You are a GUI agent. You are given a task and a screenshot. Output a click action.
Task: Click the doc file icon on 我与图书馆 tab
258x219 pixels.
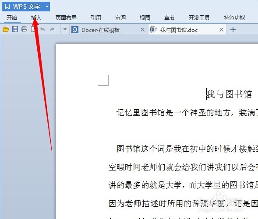[x=153, y=30]
